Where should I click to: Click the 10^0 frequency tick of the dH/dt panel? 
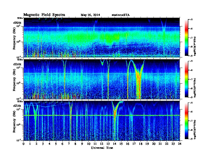18,42
